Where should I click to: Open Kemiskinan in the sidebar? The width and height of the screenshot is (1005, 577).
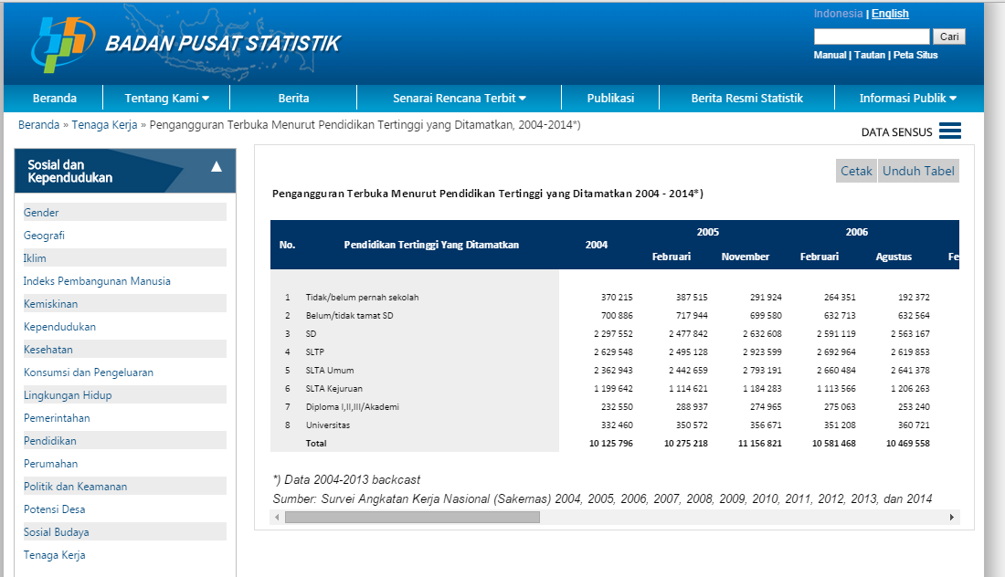click(x=50, y=304)
